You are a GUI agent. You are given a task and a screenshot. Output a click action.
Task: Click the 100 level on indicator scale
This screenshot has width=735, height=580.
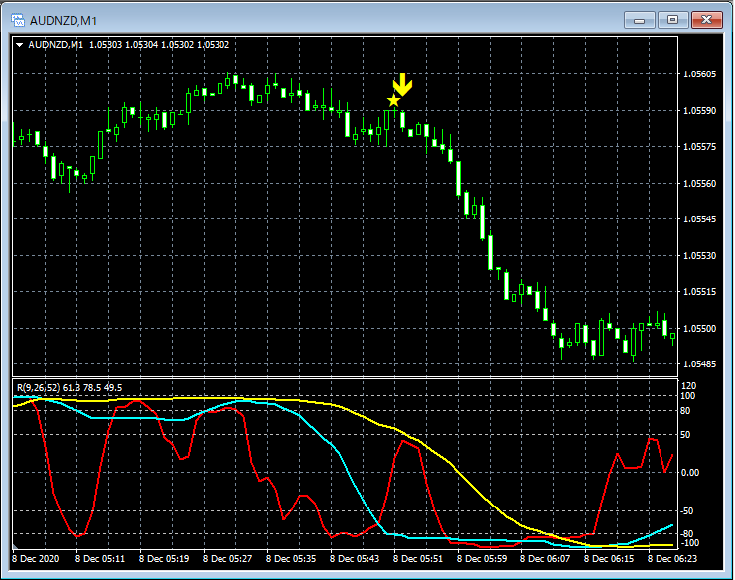pos(688,396)
